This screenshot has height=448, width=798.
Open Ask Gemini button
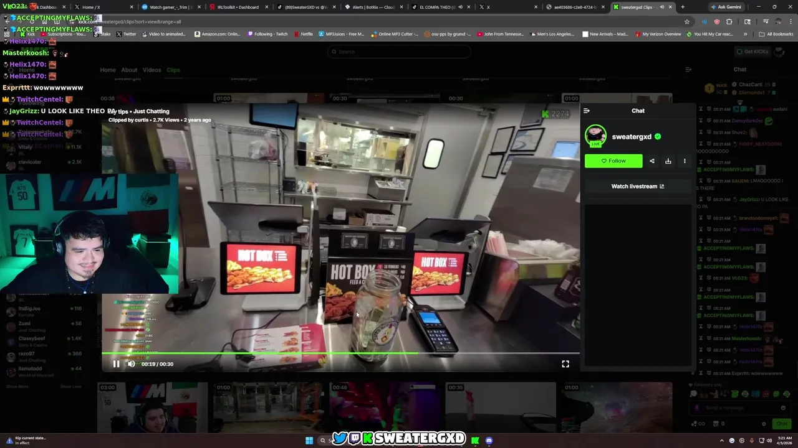pyautogui.click(x=726, y=7)
